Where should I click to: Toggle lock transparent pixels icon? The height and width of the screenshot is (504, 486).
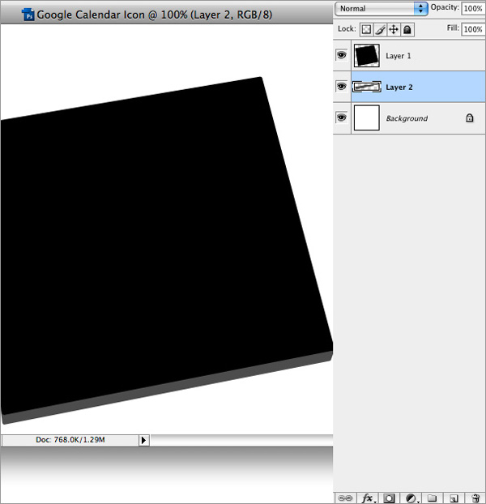point(366,29)
